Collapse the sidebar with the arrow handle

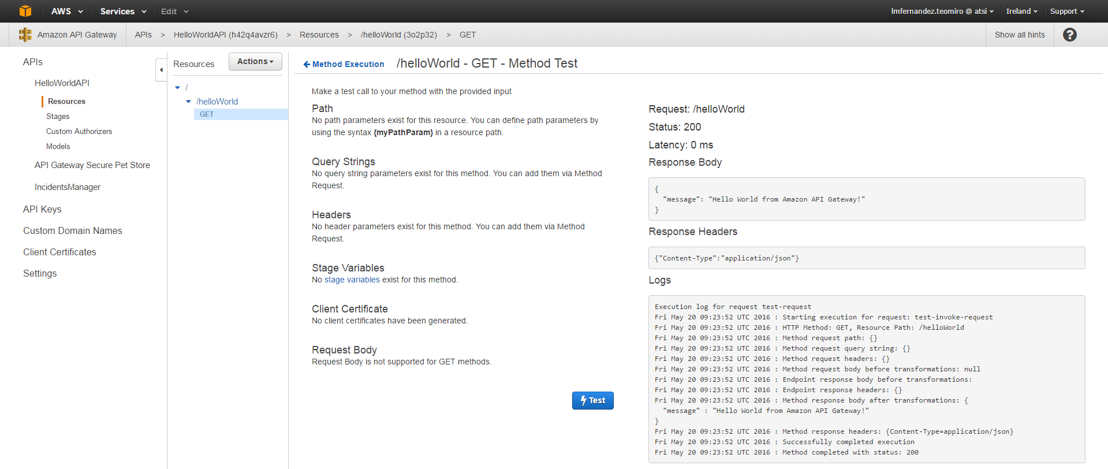161,70
